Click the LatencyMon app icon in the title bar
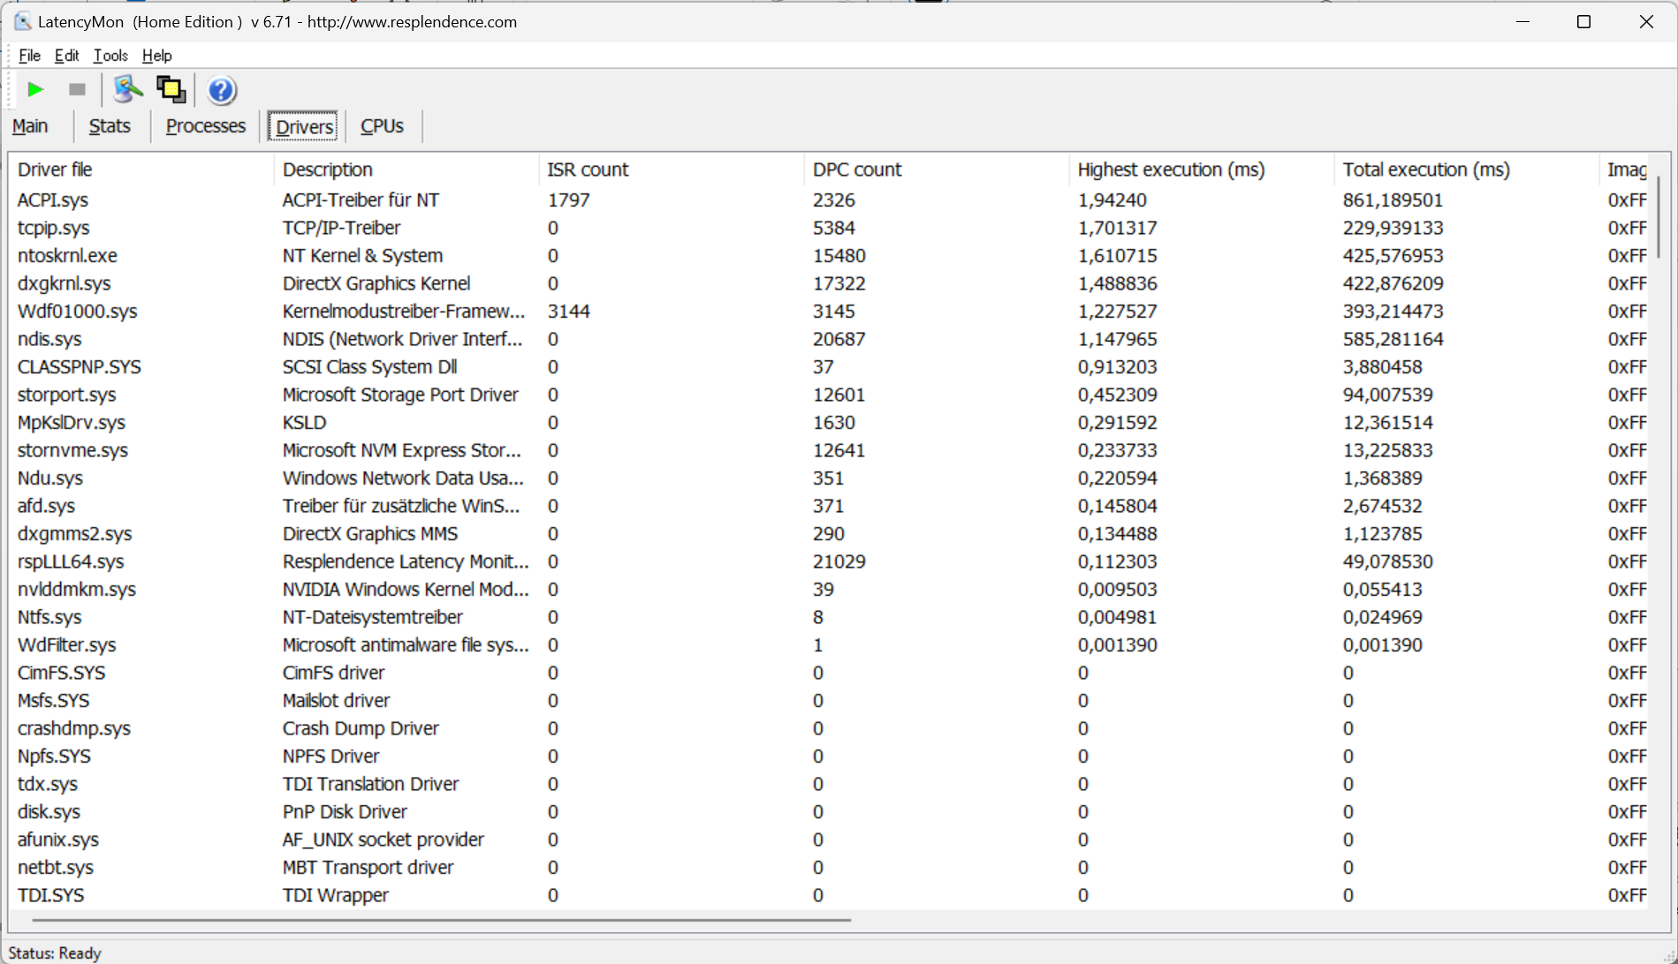1678x964 pixels. pos(22,21)
